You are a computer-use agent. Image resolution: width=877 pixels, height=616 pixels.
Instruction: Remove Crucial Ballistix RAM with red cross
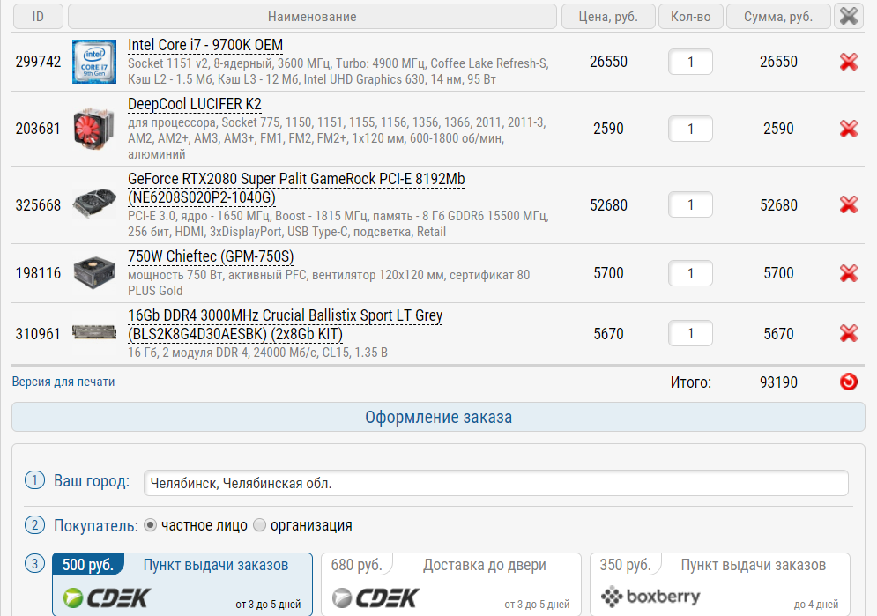[x=849, y=333]
